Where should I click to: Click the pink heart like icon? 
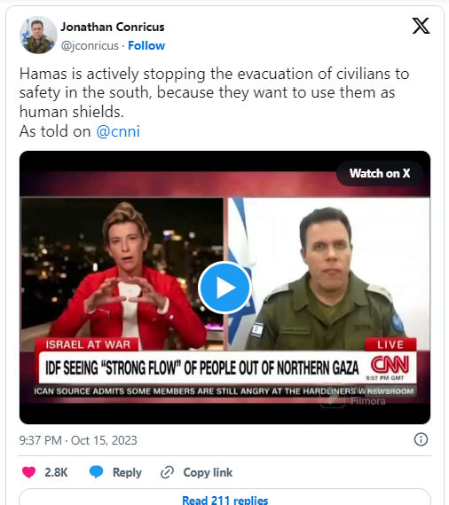(x=28, y=472)
